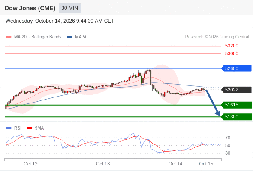Viewport: 253px width, 171px height.
Task: Click the date and time line beginning Wednesday, October 14
Action: click(x=60, y=21)
